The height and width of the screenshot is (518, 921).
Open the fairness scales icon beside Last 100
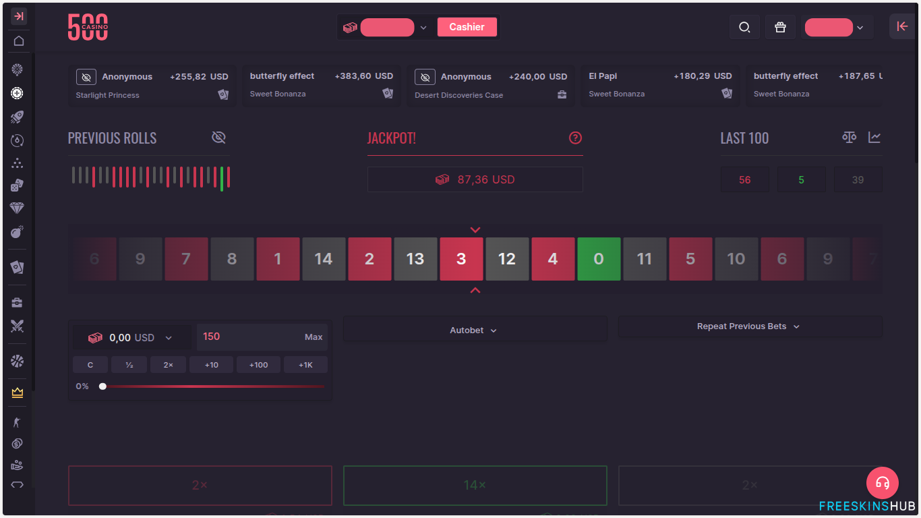click(848, 137)
